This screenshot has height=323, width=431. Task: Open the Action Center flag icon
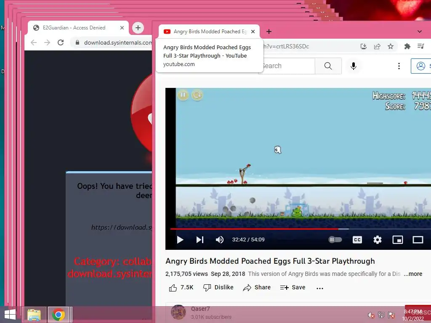tap(391, 315)
